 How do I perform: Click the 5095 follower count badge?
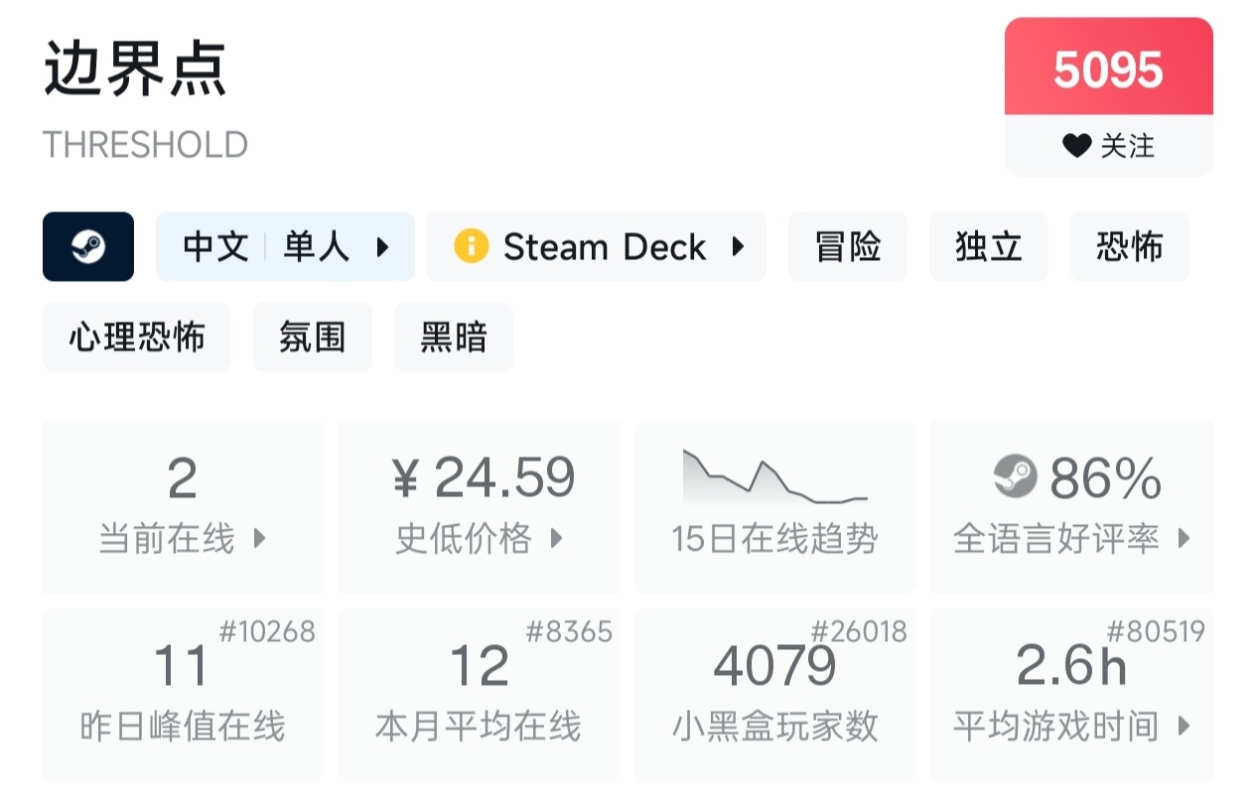click(x=1109, y=69)
